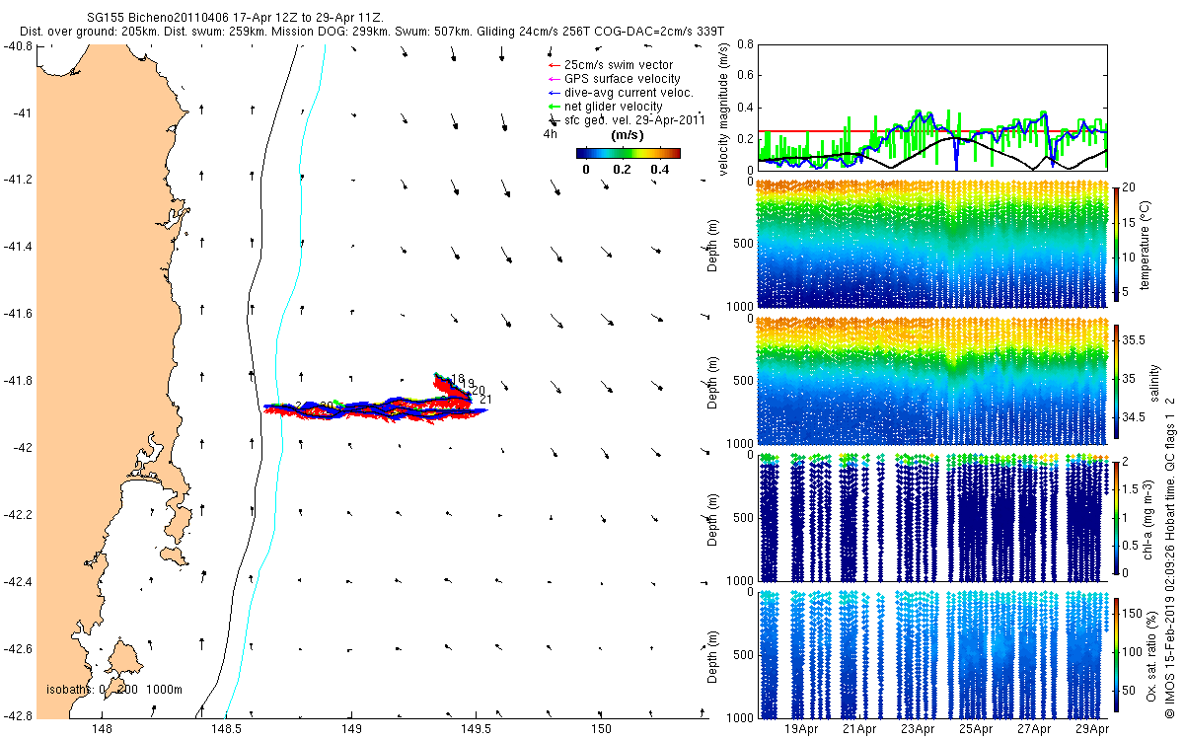
Task: Click the glider track marker labeled '18'
Action: pyautogui.click(x=456, y=378)
